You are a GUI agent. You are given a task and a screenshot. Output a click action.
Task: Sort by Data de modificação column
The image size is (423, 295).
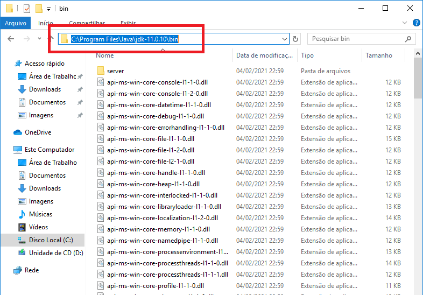click(264, 55)
